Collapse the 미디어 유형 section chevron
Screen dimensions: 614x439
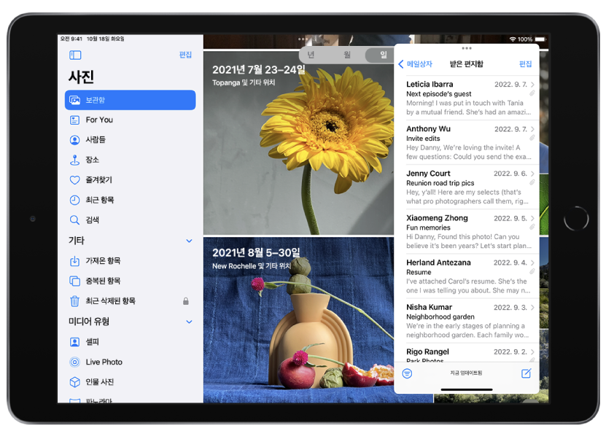pos(189,322)
